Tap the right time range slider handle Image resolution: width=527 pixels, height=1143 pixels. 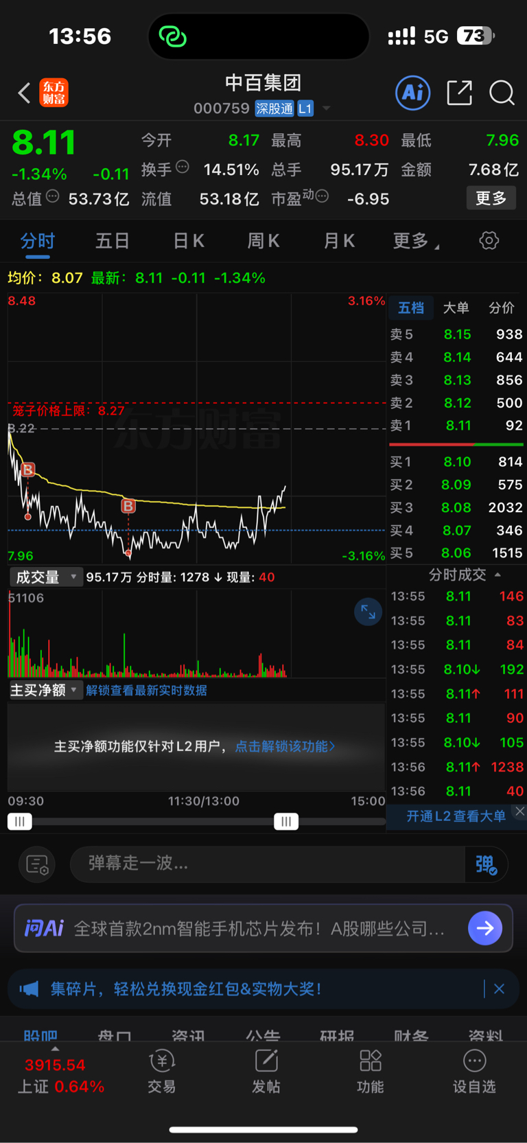pos(286,821)
